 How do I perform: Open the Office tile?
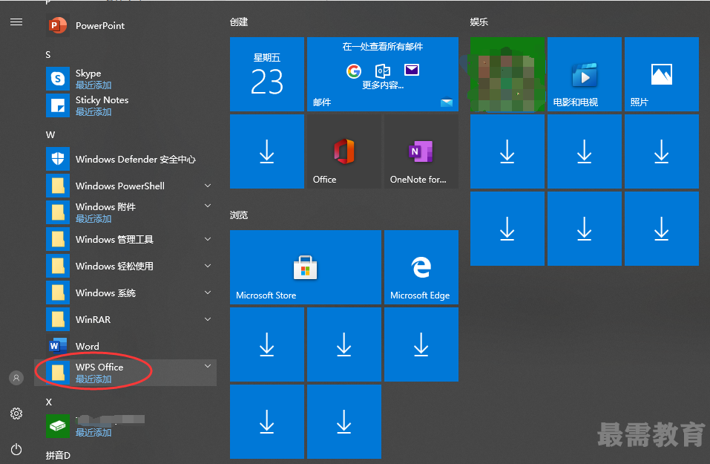pos(344,151)
